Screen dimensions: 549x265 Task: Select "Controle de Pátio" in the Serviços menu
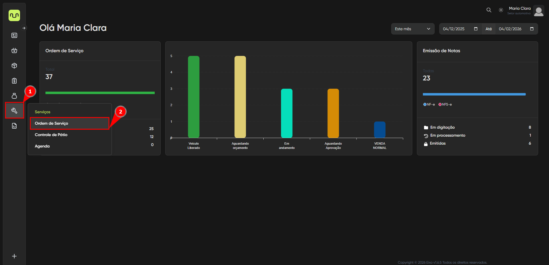coord(51,135)
